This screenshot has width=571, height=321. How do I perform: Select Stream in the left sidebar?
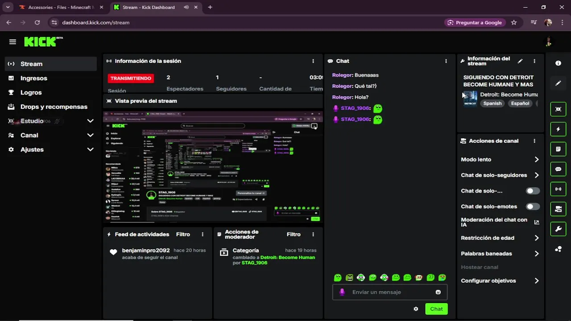pyautogui.click(x=51, y=64)
